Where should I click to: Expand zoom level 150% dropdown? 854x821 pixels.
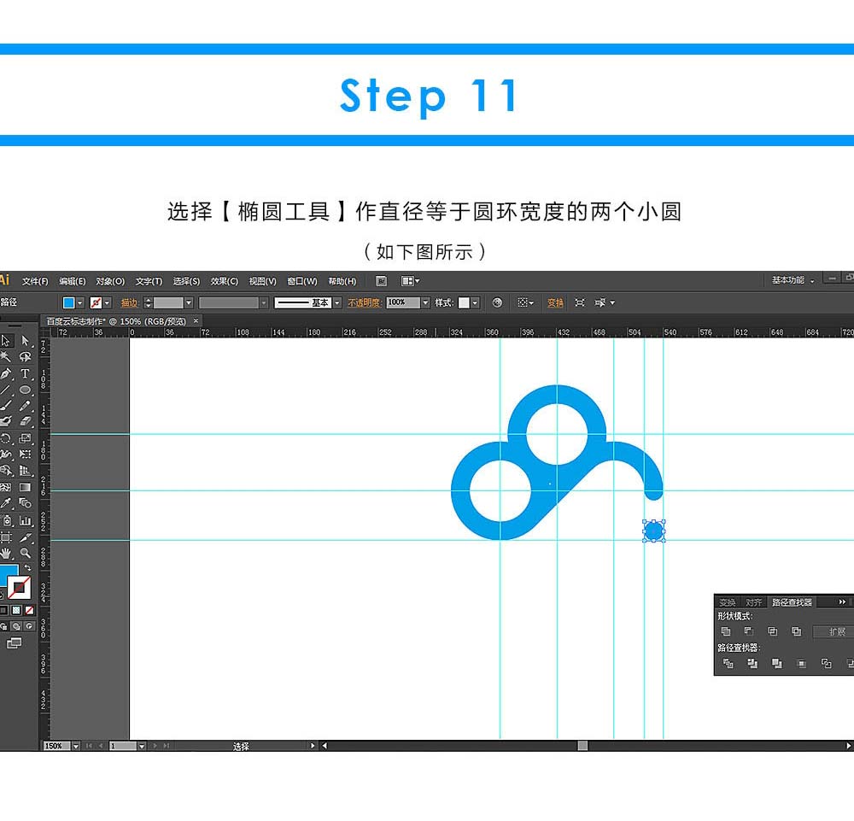click(x=76, y=746)
